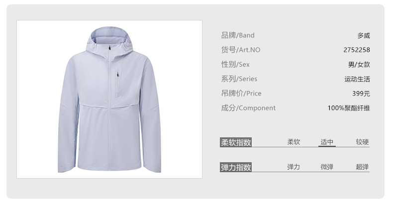Click the 柔软指数 heading label
This screenshot has height=205, width=393.
pos(236,142)
